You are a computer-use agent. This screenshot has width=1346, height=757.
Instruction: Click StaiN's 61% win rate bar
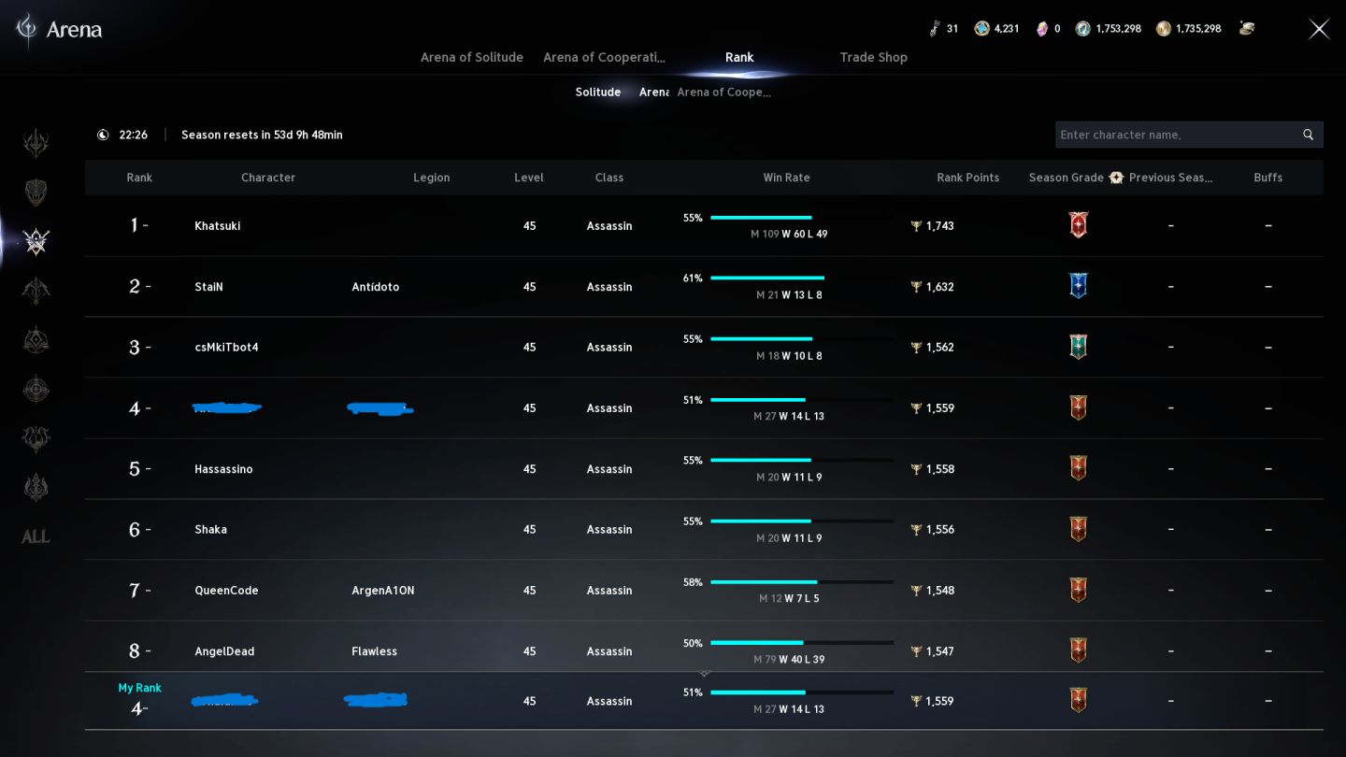pos(801,279)
